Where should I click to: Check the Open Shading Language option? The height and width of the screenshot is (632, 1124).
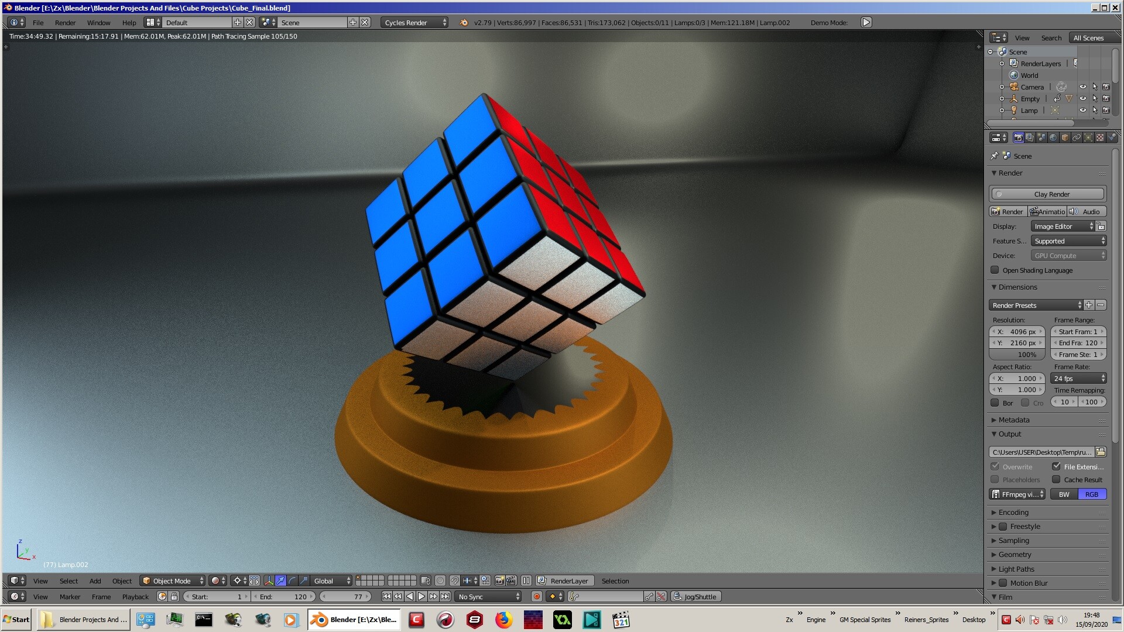[995, 270]
